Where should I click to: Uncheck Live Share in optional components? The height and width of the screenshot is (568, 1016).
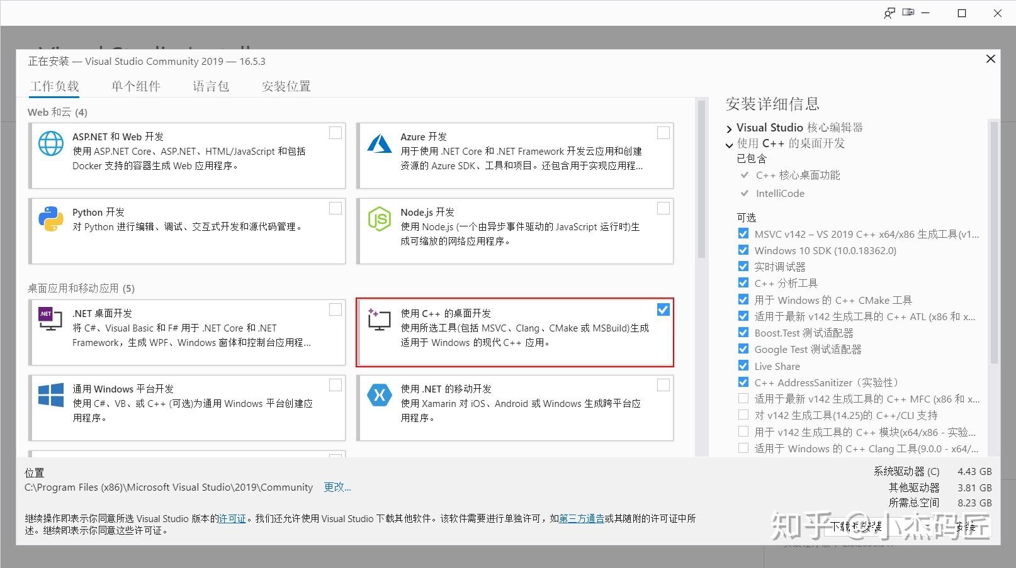pos(743,365)
